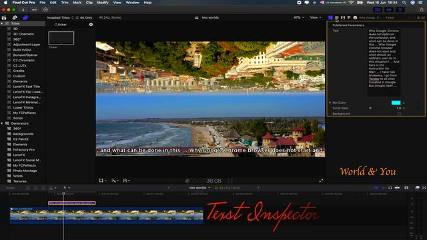Open the Transitions browser icon in timeline

click(424, 187)
